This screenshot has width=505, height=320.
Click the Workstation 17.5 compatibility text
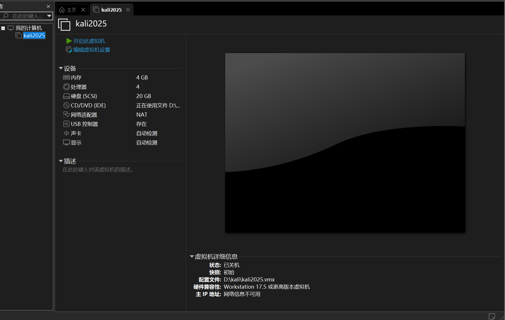(x=267, y=287)
